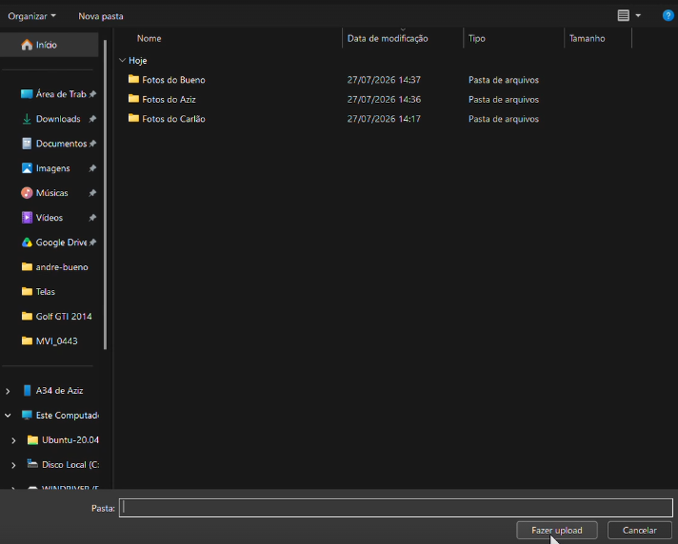The width and height of the screenshot is (678, 544).
Task: Click the pin icon next to Downloads
Action: (x=92, y=119)
